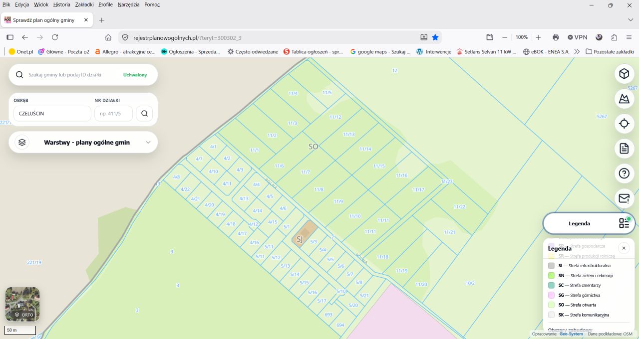This screenshot has width=639, height=339.
Task: Select the SJ zone label on map
Action: (300, 239)
